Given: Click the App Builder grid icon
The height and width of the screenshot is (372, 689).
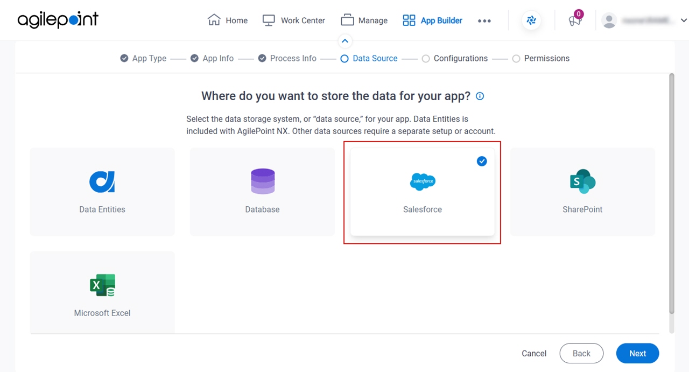Looking at the screenshot, I should coord(409,20).
